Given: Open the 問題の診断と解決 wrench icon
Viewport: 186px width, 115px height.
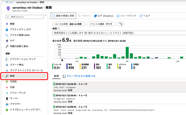Looking at the screenshot, I should (7, 46).
